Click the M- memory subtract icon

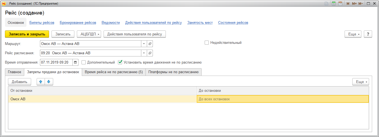(x=361, y=4)
